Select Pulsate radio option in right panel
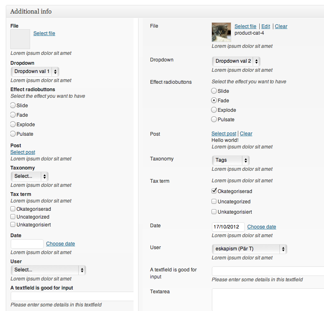324x311 pixels. 214,119
